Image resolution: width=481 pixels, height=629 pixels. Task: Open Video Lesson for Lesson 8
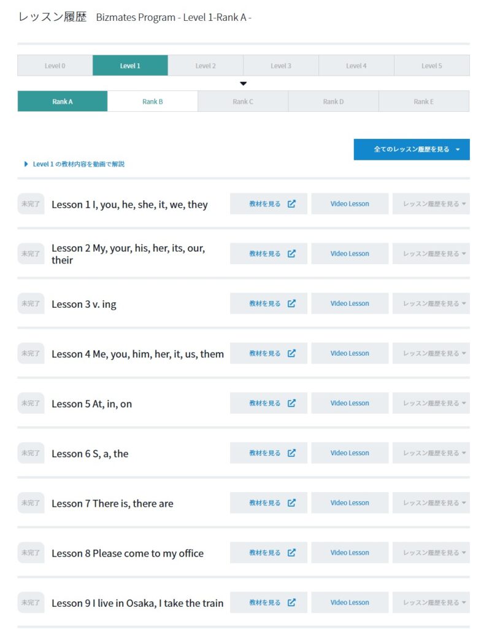350,552
